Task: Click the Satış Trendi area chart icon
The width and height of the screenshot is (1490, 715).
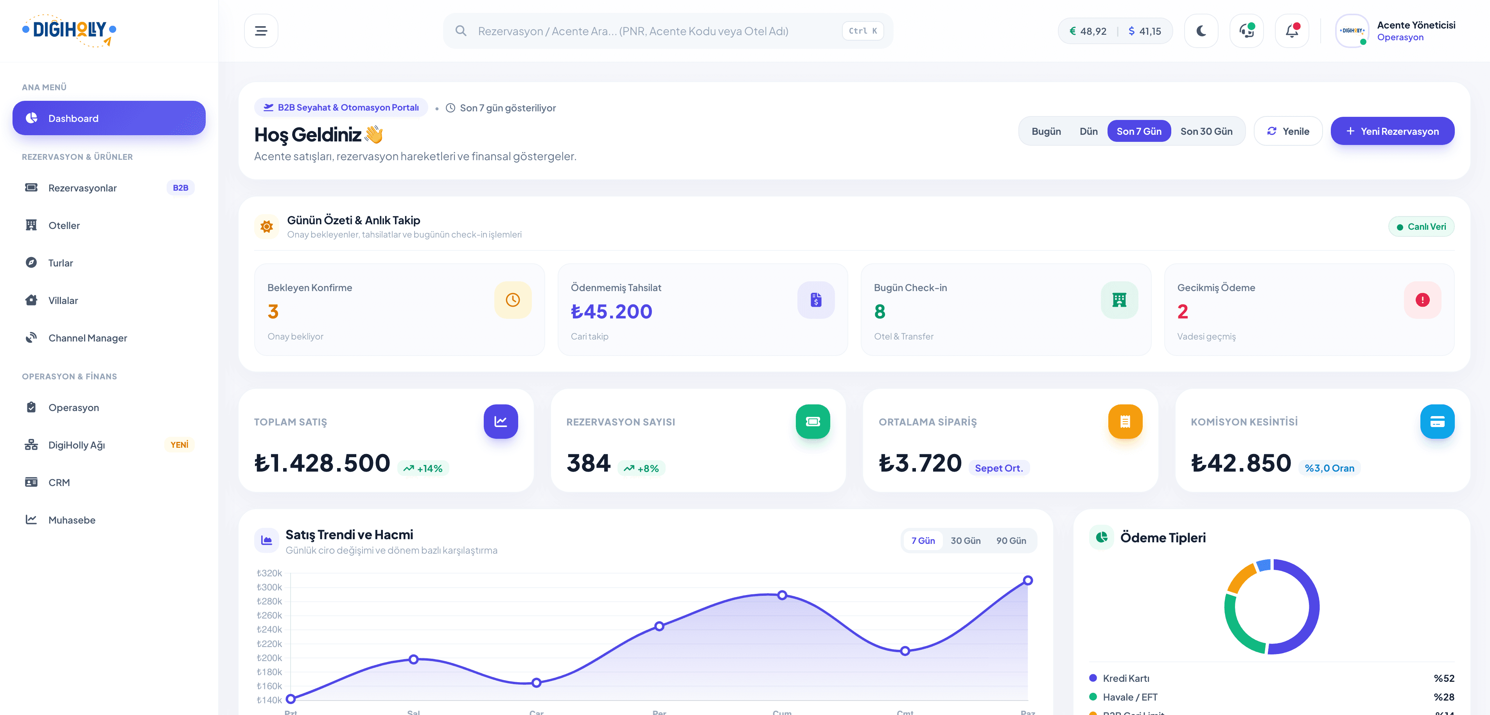Action: pyautogui.click(x=267, y=540)
